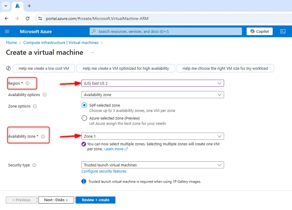The width and height of the screenshot is (292, 210).
Task: Open the Azure portal hamburger menu
Action: [x=7, y=31]
